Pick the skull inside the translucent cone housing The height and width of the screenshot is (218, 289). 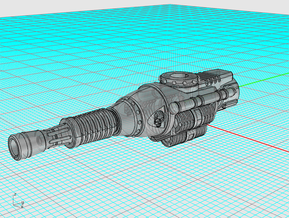coord(127,108)
